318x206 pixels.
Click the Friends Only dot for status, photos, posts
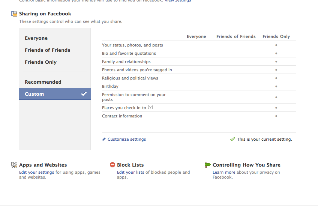point(276,45)
